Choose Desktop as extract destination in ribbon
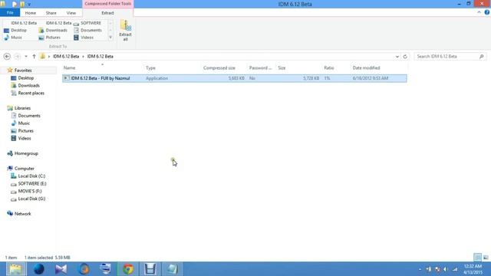 tap(15, 31)
